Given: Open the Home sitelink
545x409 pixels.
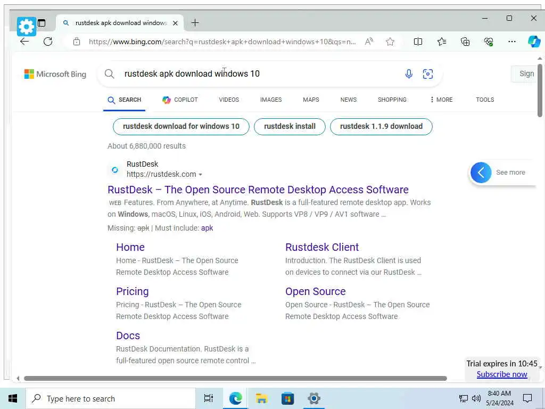Looking at the screenshot, I should [130, 247].
